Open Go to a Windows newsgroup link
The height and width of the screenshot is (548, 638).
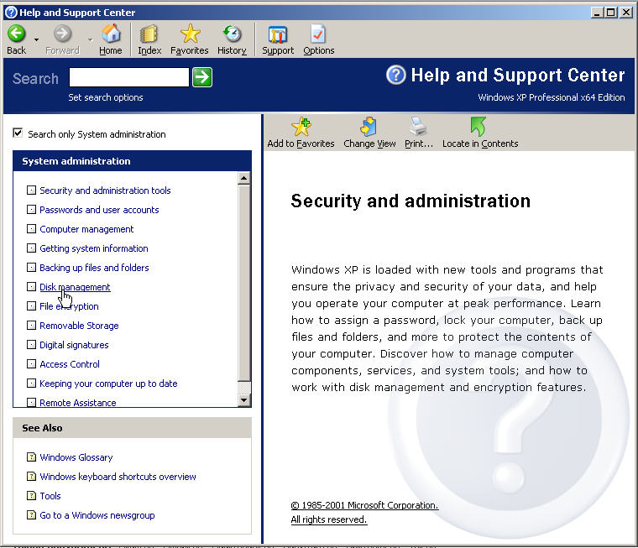click(97, 515)
